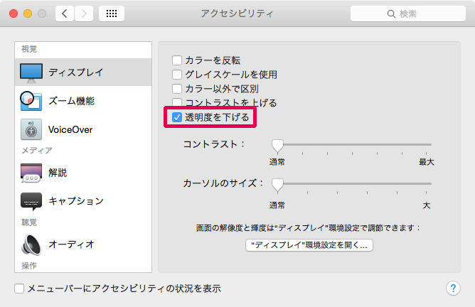Click the カーソルのサイズ slider thumb
The image size is (475, 307).
coord(277,185)
